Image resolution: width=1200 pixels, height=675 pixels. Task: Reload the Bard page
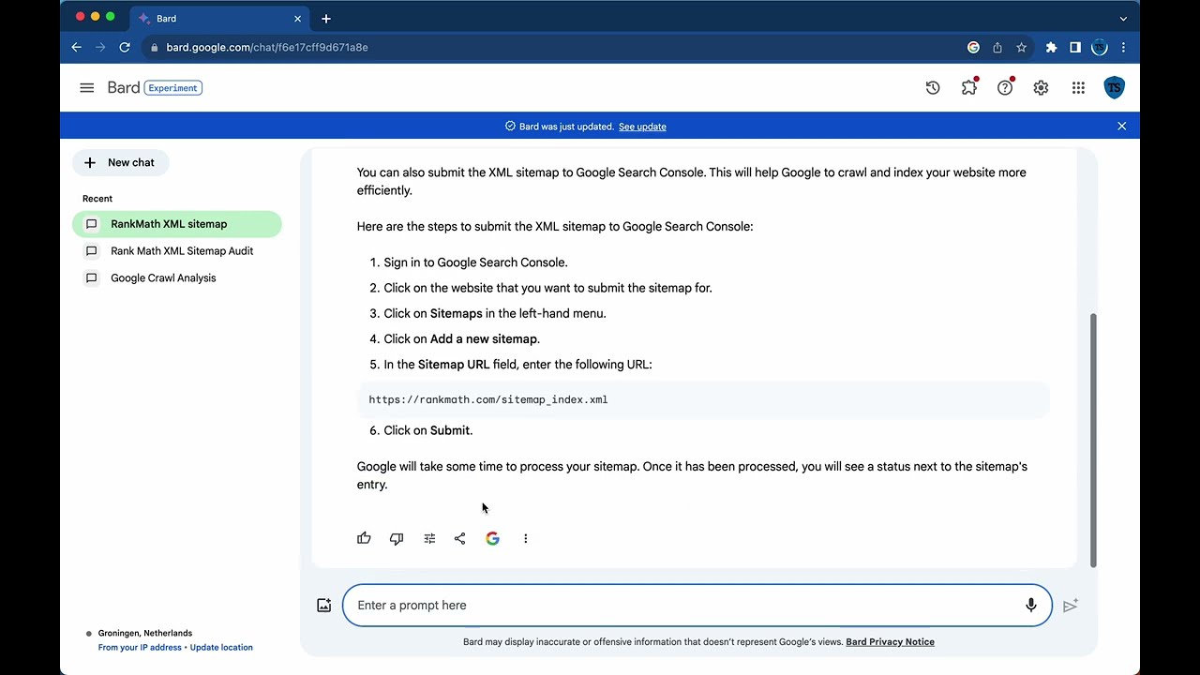[125, 47]
